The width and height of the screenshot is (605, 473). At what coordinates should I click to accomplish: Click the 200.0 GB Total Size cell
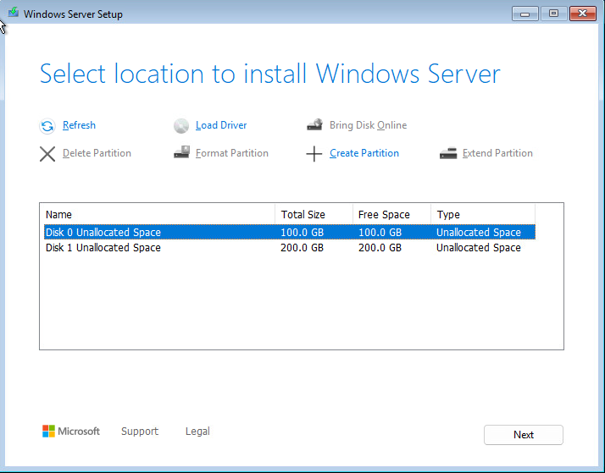coord(302,247)
